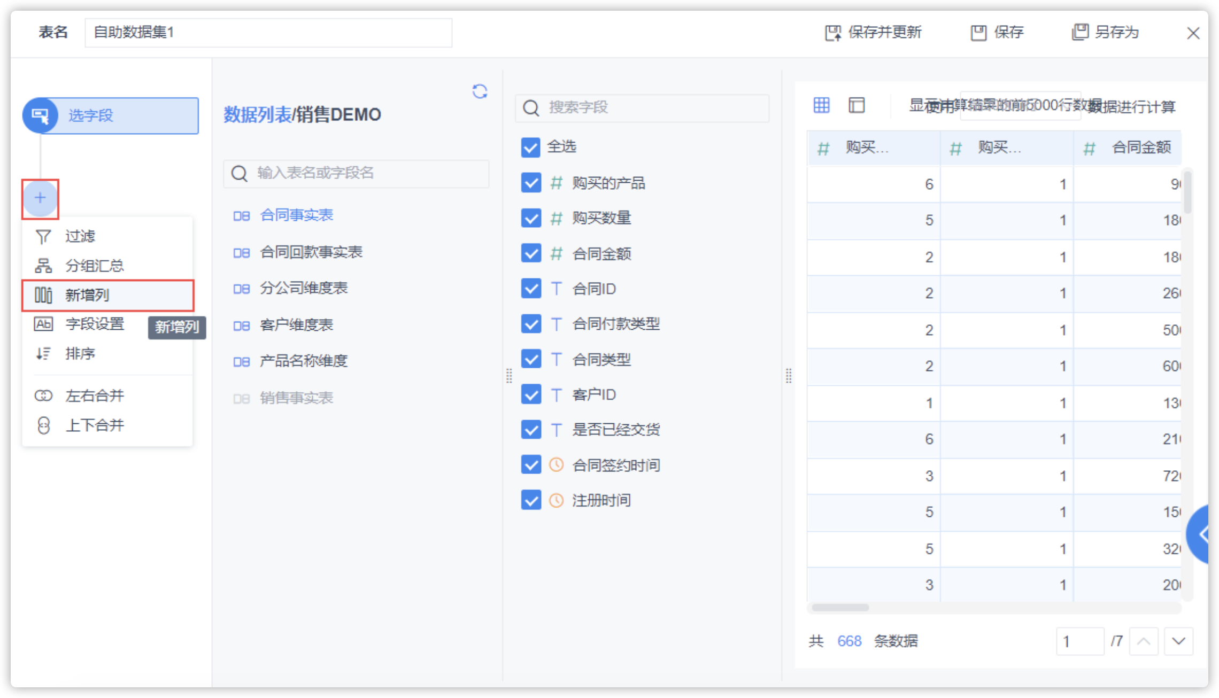The height and width of the screenshot is (698, 1219).
Task: Go to next page with down chevron
Action: click(1178, 641)
